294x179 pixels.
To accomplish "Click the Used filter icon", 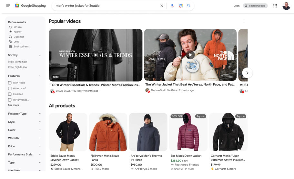I will [x=11, y=42].
